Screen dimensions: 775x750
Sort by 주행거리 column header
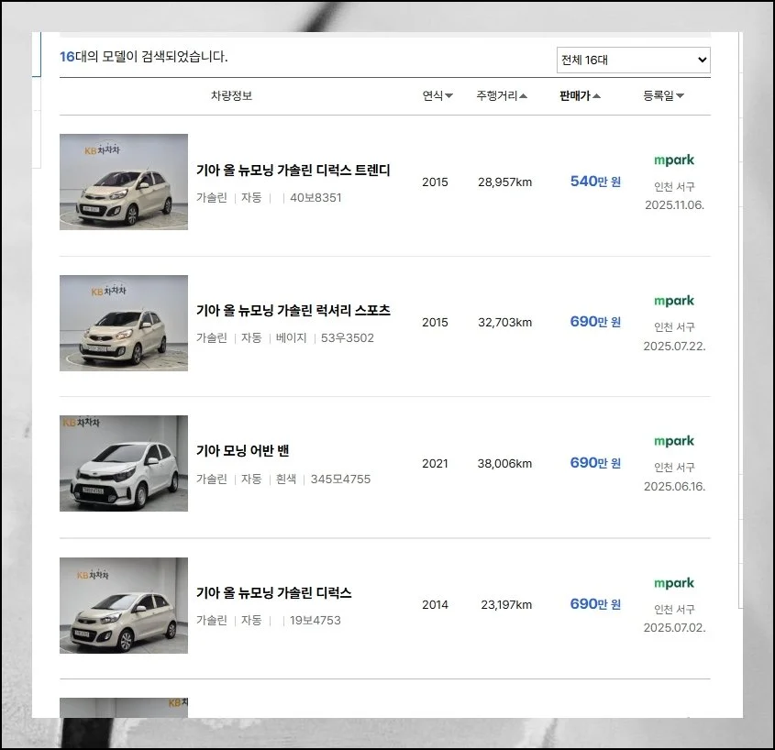click(x=502, y=95)
